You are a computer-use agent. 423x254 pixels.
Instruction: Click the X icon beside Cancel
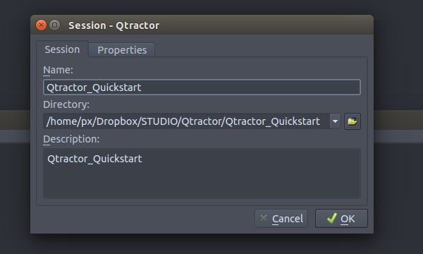(264, 217)
